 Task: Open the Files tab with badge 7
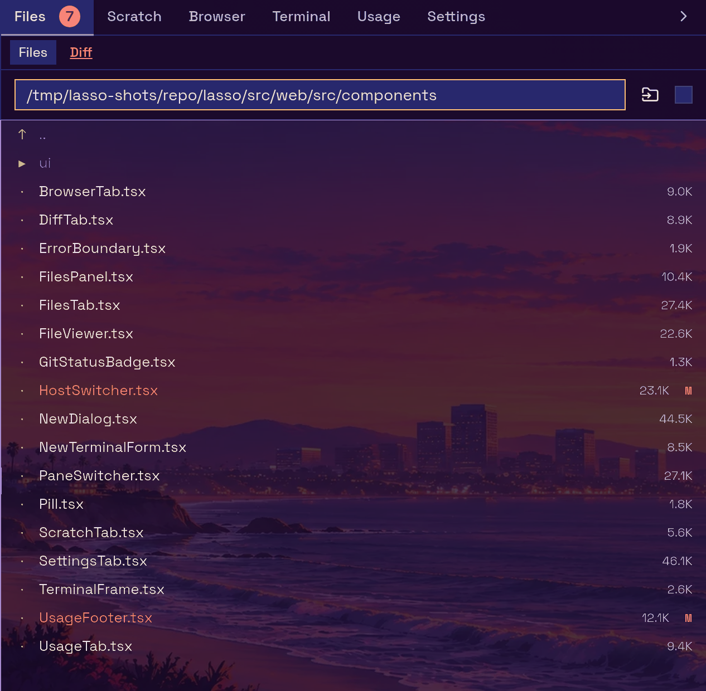point(47,17)
